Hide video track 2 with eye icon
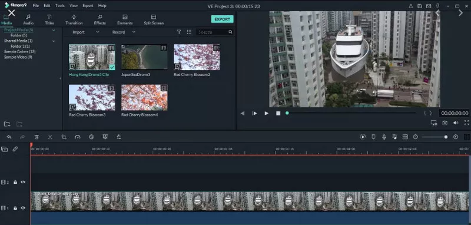Viewport: 471px width, 225px height. pos(23,182)
